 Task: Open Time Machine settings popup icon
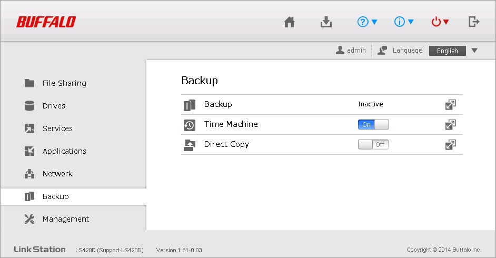click(x=450, y=125)
